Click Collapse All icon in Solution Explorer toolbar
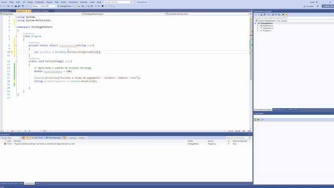Viewport: 334px width, 188px height. (276, 15)
